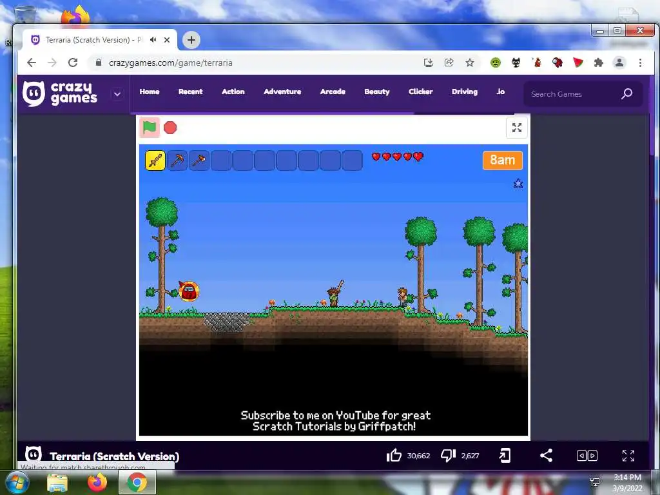Open the Beauty category
Viewport: 660px width, 495px height.
tap(376, 92)
